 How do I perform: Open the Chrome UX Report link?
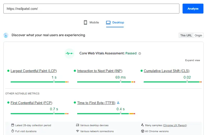point(175,125)
